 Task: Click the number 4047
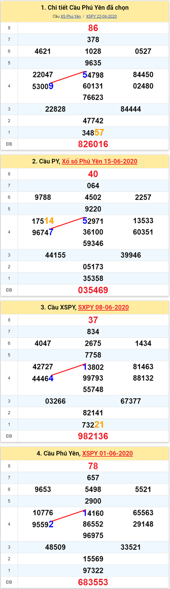[43, 344]
